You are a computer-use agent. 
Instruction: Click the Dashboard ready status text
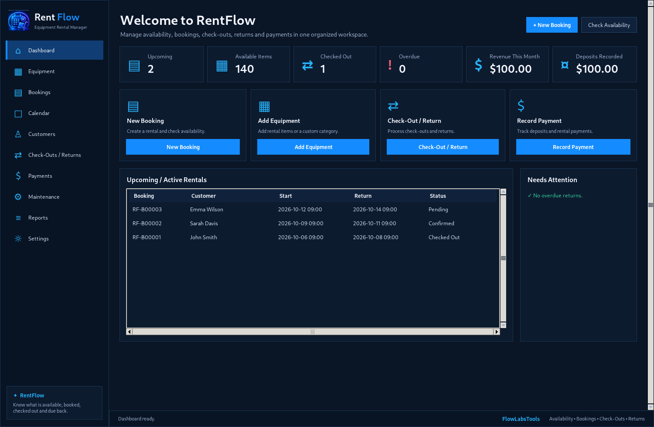click(x=136, y=419)
